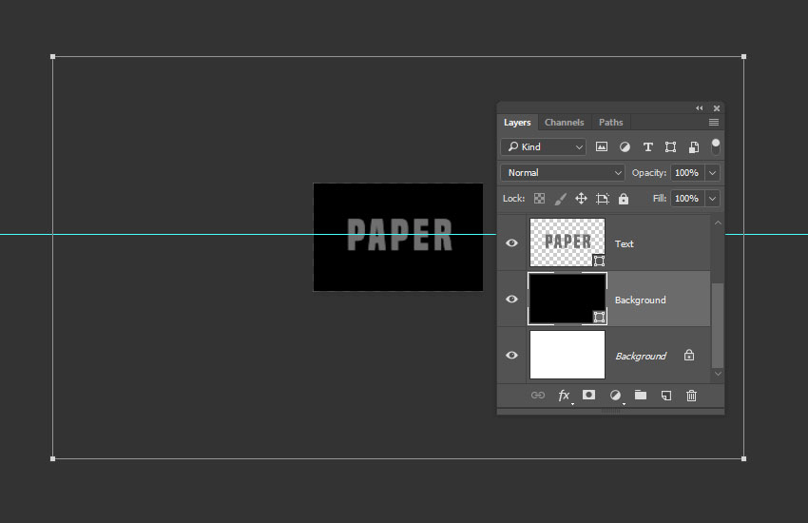Click the bottom-left transform handle
Image resolution: width=808 pixels, height=523 pixels.
[x=52, y=458]
